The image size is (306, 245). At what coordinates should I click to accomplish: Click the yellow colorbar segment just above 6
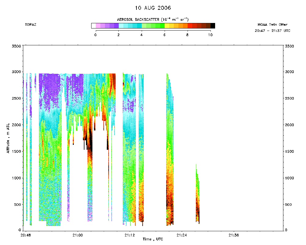tap(167, 26)
